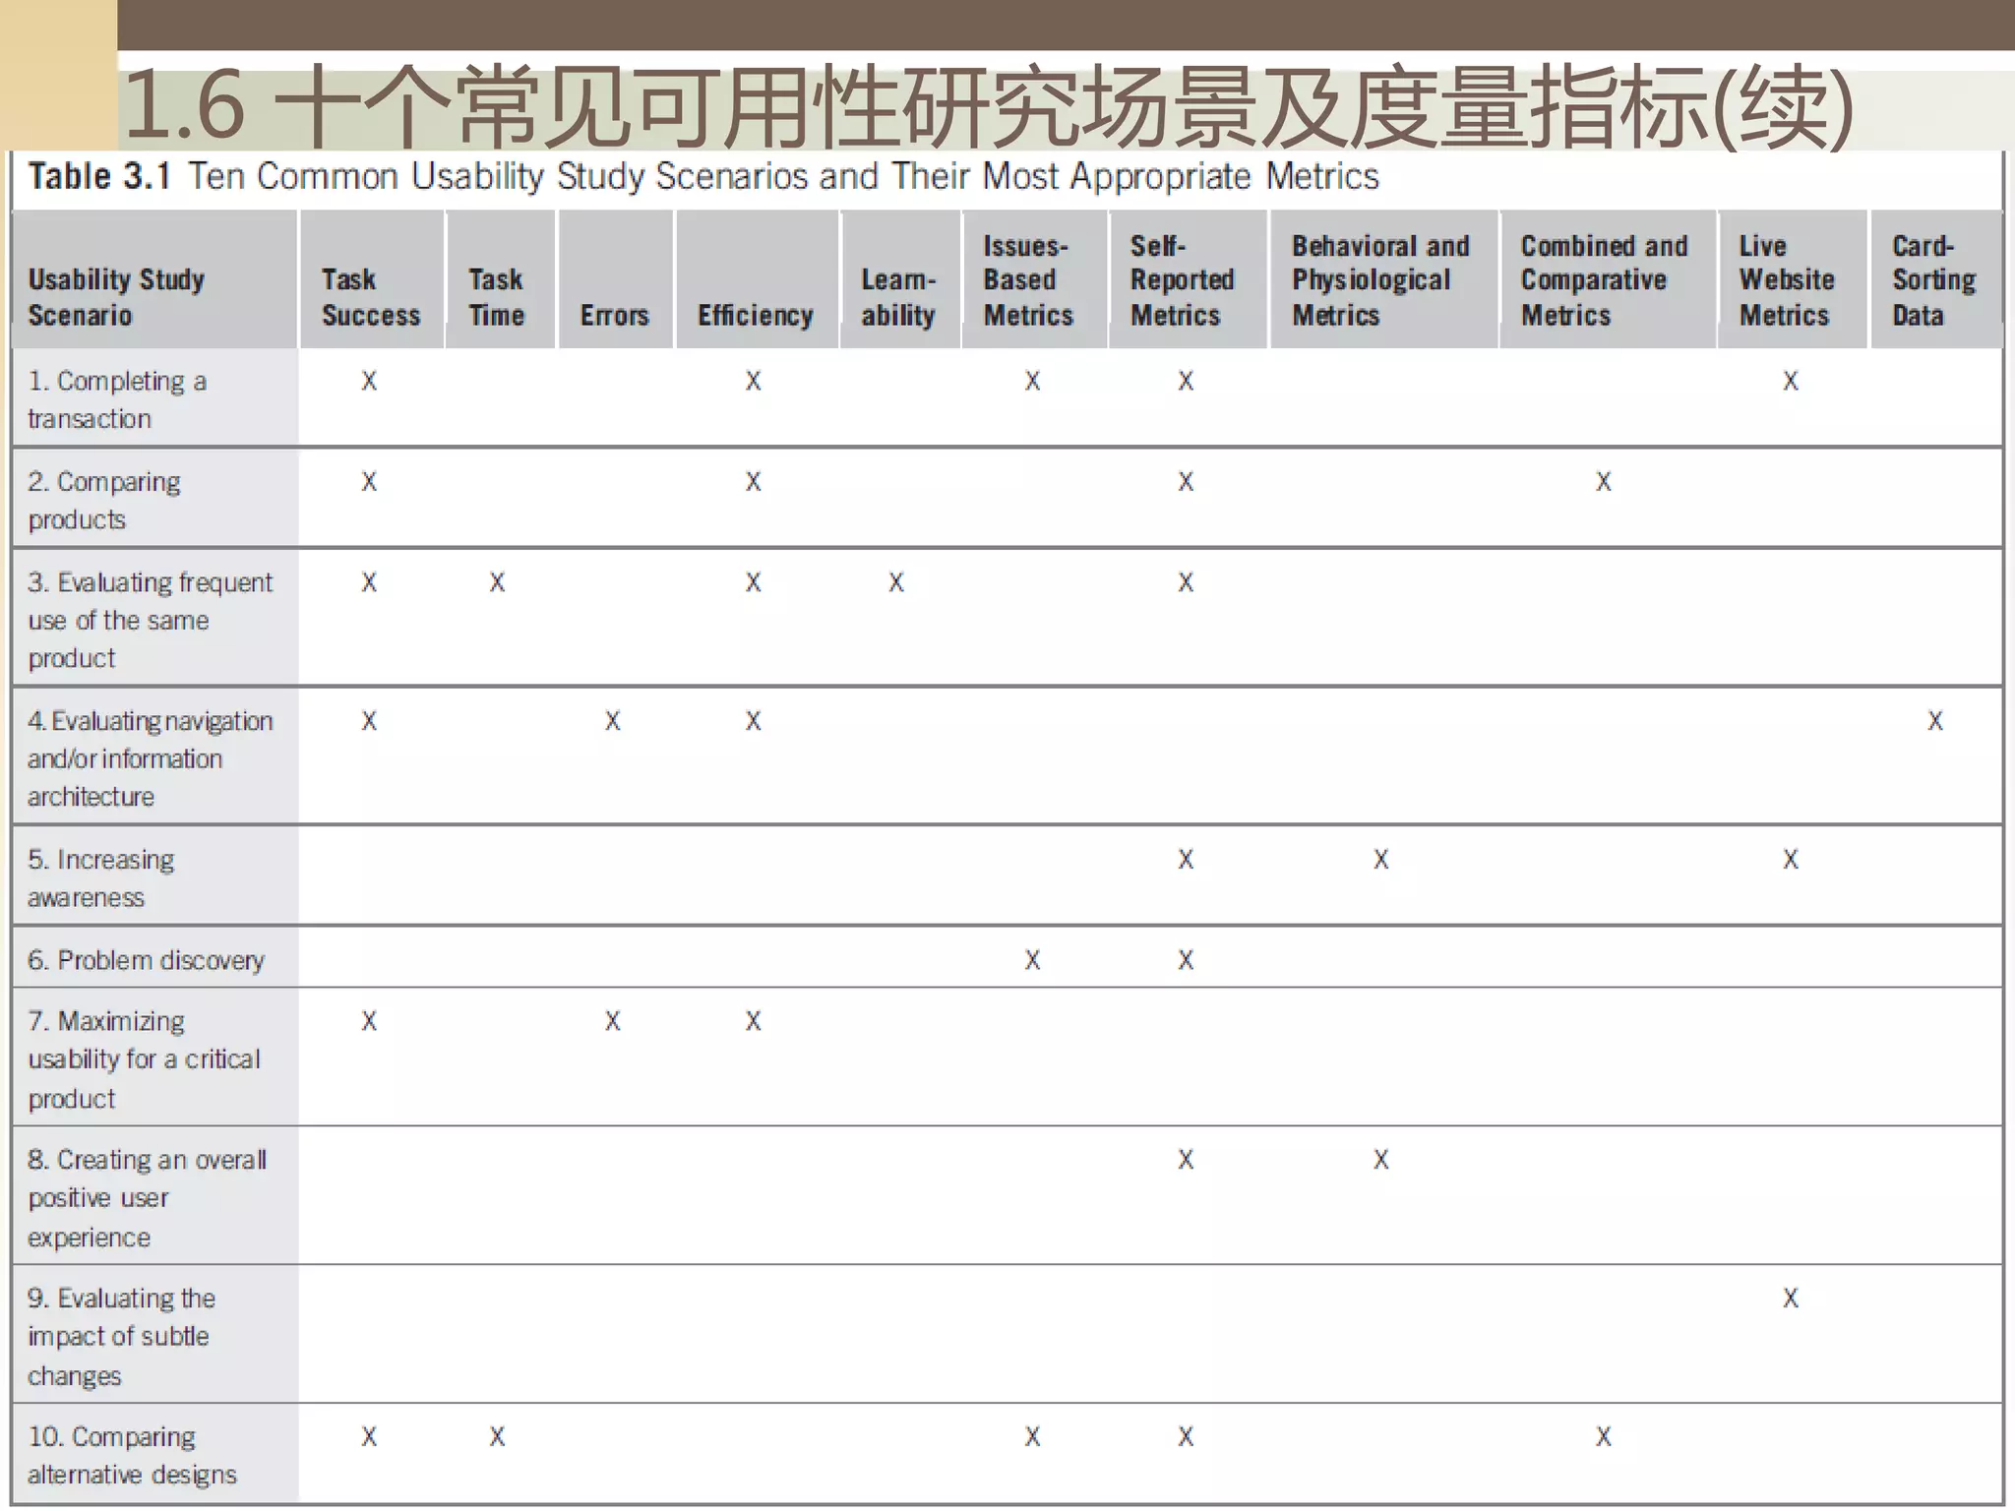Image resolution: width=2015 pixels, height=1511 pixels.
Task: Click the 'Errors' column header
Action: click(x=616, y=279)
